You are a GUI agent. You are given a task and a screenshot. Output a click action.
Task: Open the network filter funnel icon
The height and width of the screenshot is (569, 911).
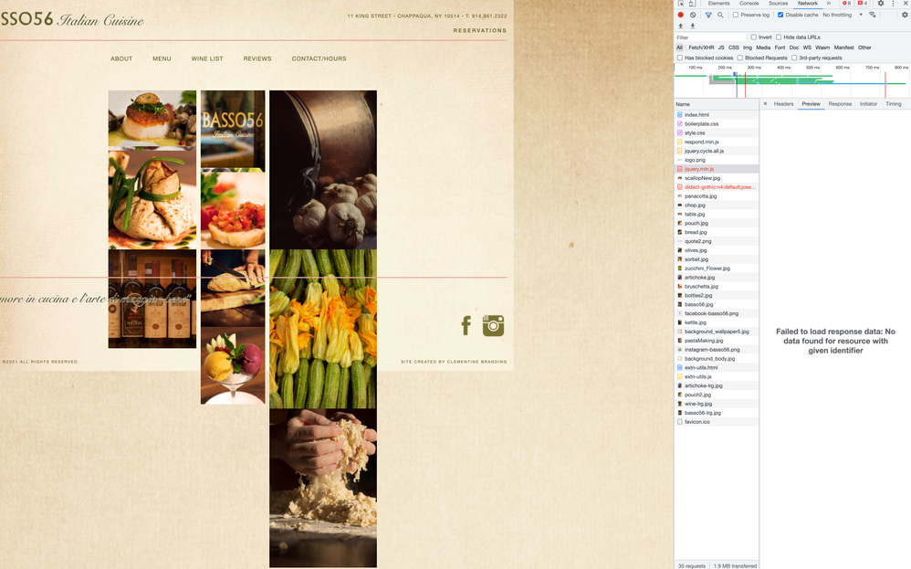coord(708,15)
